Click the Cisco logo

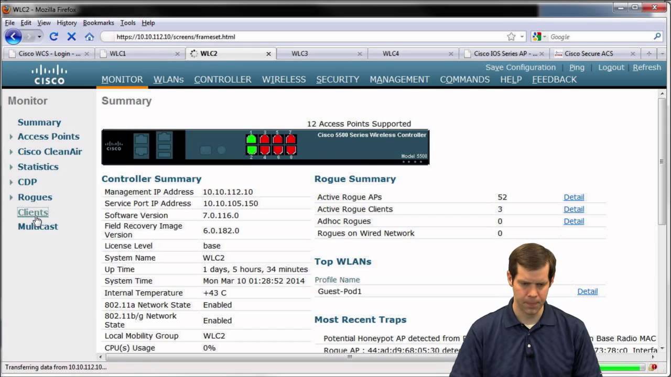click(49, 74)
